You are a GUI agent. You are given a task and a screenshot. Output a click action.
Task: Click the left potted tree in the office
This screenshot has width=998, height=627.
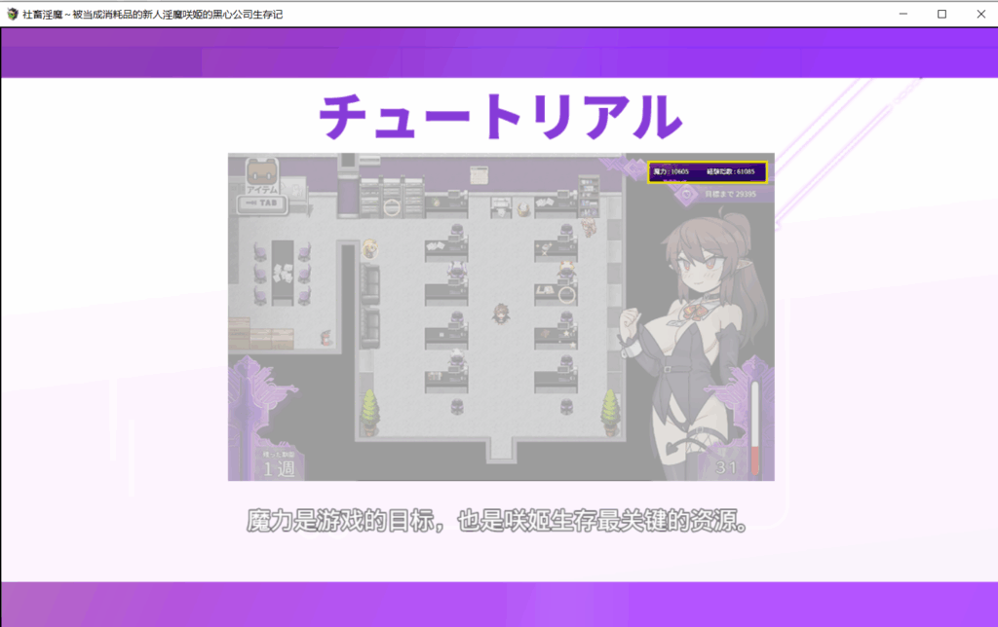[369, 412]
